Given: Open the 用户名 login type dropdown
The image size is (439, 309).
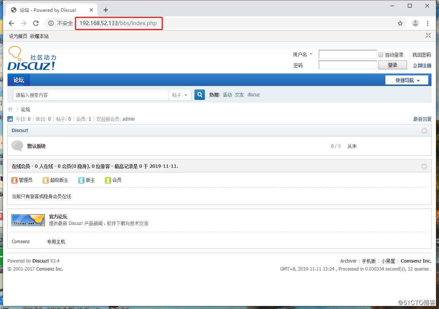Looking at the screenshot, I should (x=303, y=54).
